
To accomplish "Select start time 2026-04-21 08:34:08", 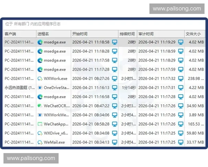I will coord(91,133).
